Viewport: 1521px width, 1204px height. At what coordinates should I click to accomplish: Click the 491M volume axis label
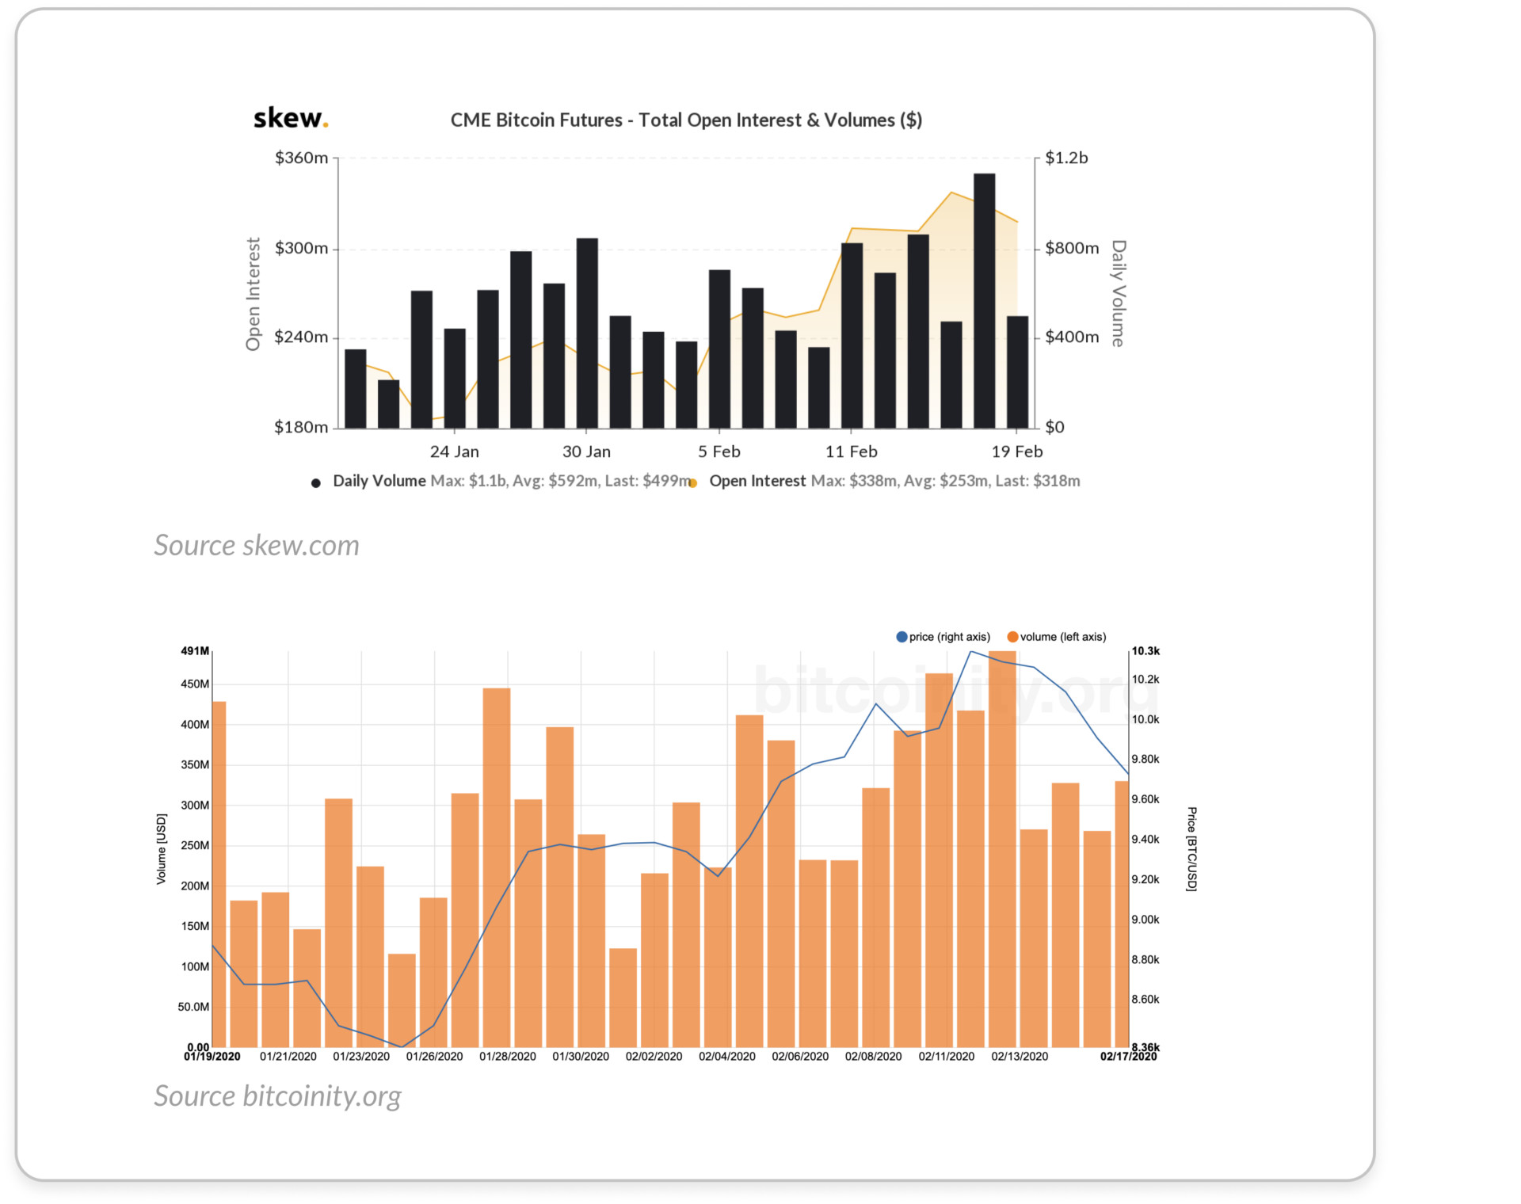pos(195,651)
